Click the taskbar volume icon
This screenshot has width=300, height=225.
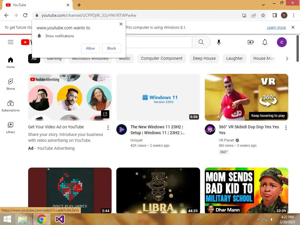[x=272, y=219]
